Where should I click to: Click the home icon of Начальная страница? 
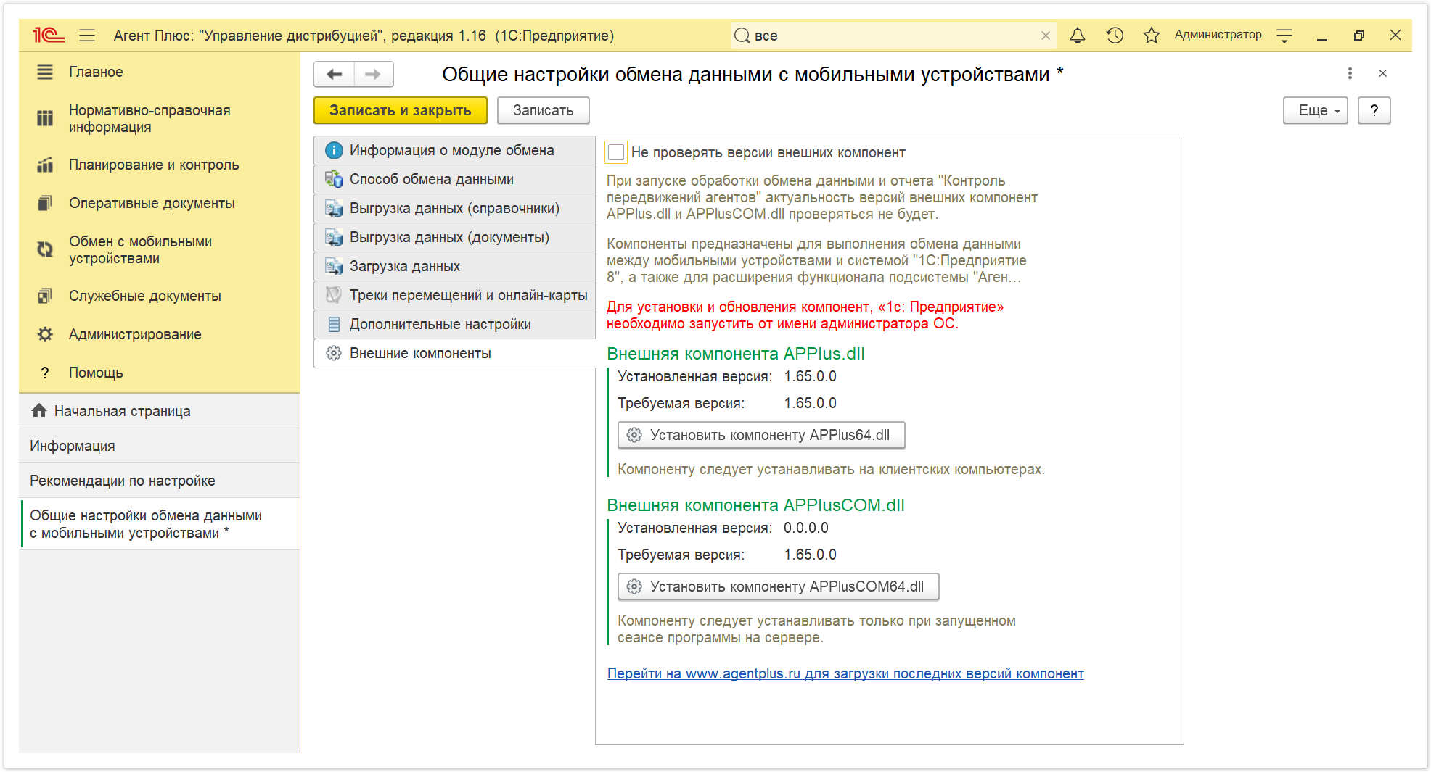[39, 411]
